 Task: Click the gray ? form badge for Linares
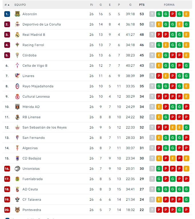click(x=152, y=76)
